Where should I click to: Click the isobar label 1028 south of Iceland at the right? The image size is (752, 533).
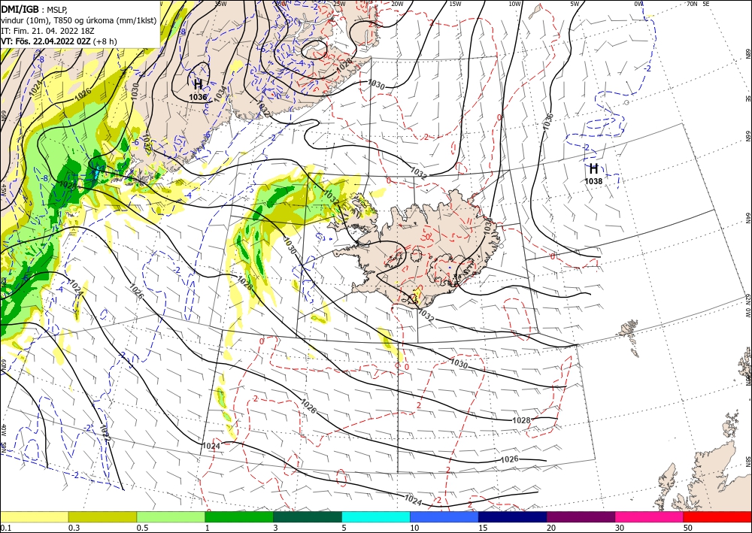point(521,420)
